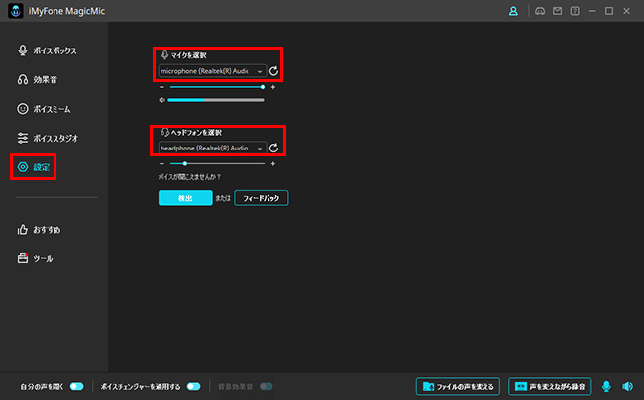The image size is (644, 400).
Task: Maximize the MagicMic window
Action: click(609, 11)
